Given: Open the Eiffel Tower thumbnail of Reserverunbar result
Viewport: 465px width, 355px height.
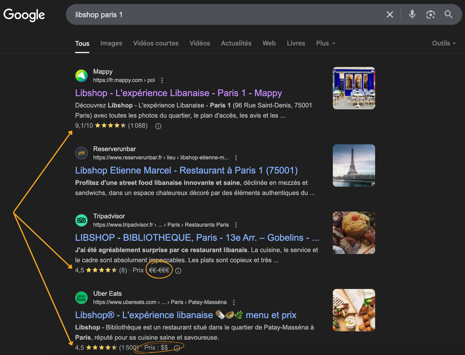Looking at the screenshot, I should [354, 166].
